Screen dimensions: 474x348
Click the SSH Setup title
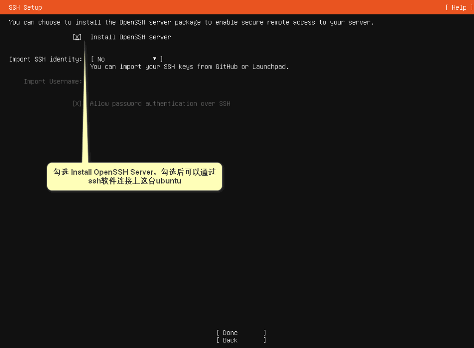25,7
